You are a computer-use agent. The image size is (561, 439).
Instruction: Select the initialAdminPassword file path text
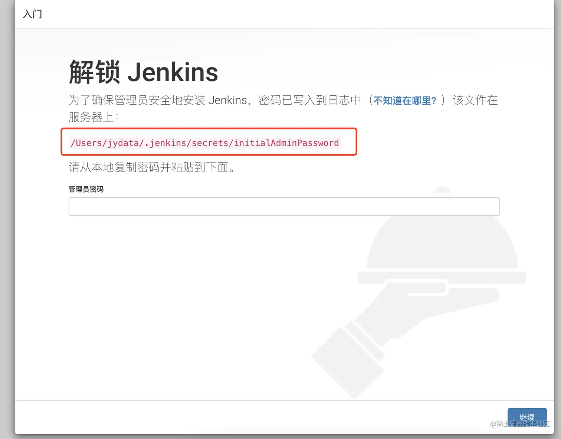pos(205,143)
